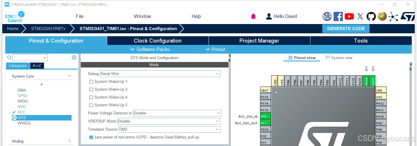Open the File menu
This screenshot has width=417, height=146.
click(80, 16)
